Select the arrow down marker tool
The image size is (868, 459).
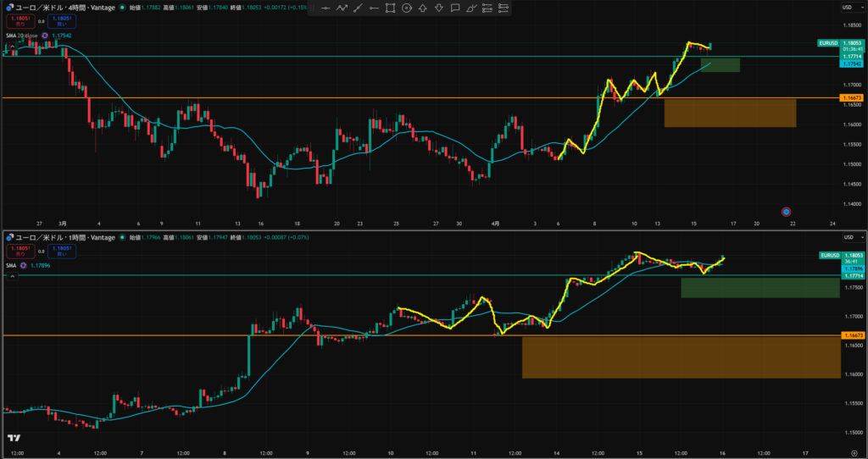(x=439, y=8)
